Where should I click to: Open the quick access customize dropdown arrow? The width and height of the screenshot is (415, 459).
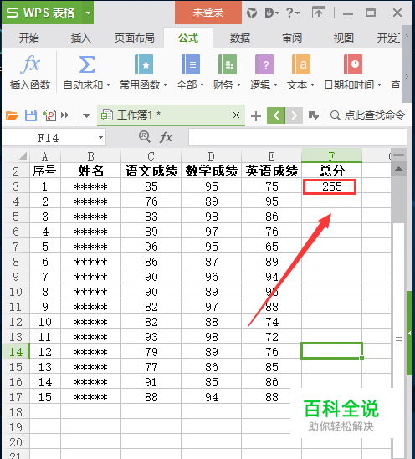86,115
